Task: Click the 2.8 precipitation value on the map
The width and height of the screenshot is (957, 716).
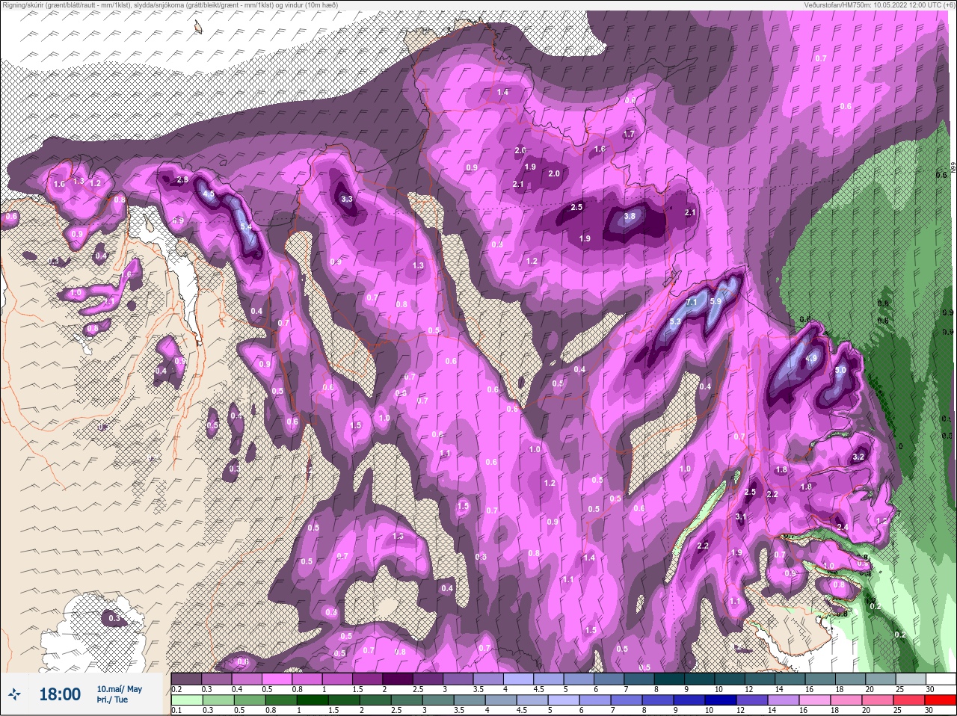Action: 182,180
